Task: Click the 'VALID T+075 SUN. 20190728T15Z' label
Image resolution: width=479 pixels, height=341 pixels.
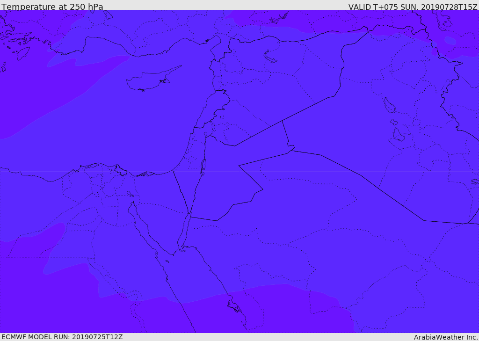Action: point(413,7)
